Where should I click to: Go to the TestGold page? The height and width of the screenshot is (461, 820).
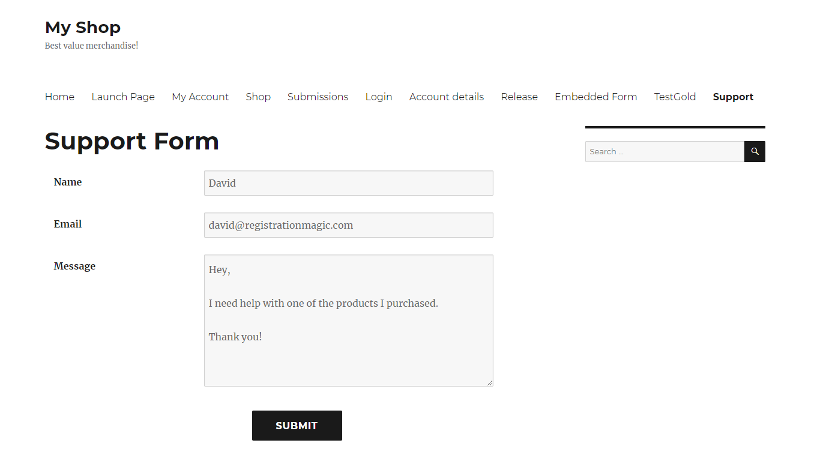click(675, 97)
